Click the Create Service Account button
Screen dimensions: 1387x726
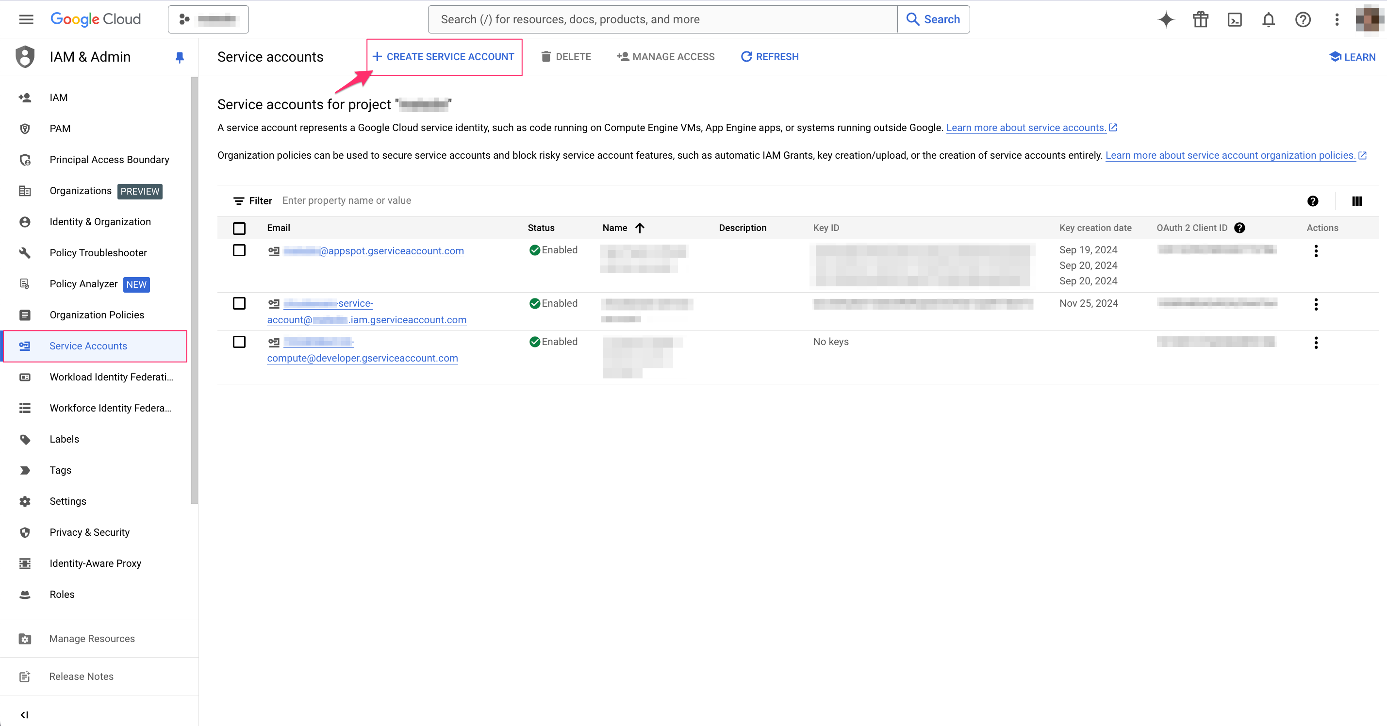[x=444, y=57]
